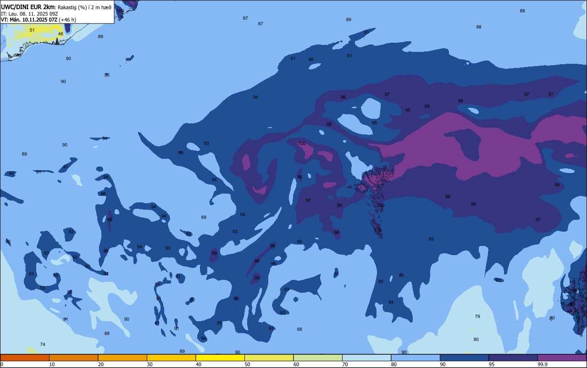Image resolution: width=587 pixels, height=368 pixels.
Task: Pick the pale green 60–70 legend swatch
Action: tap(318, 357)
